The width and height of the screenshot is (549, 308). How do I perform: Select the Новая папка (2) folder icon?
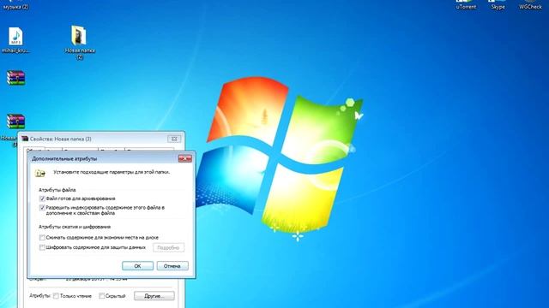(x=78, y=35)
